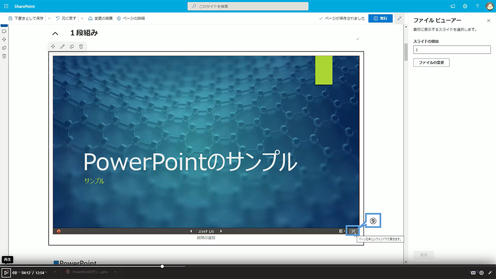Expand the save-as-draft dropdown arrow

49,18
